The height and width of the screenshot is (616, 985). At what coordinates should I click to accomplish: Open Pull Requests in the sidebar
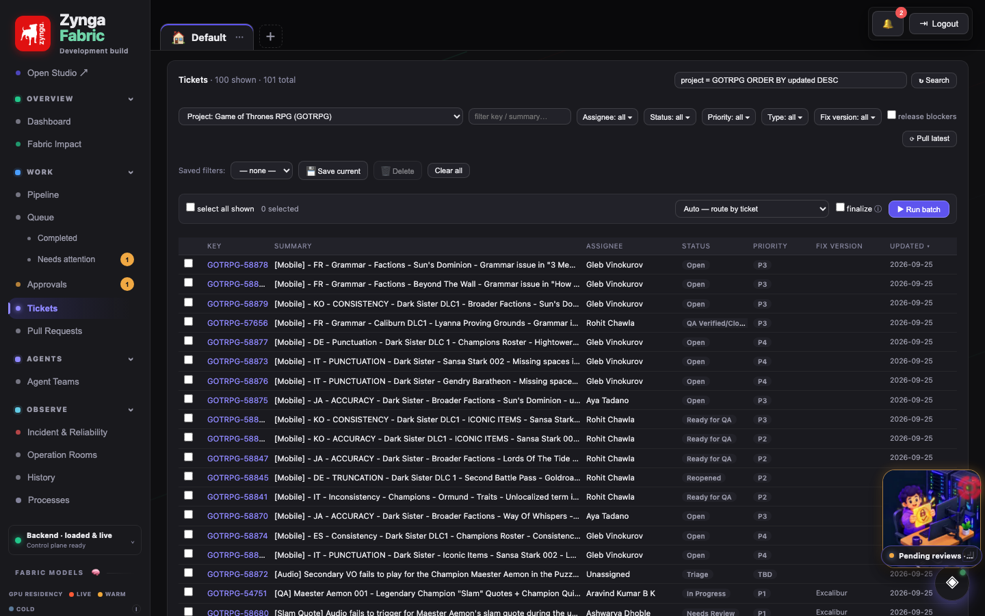coord(55,331)
